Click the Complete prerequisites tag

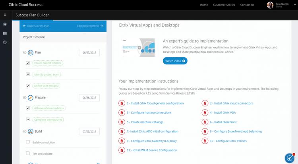tap(48, 120)
